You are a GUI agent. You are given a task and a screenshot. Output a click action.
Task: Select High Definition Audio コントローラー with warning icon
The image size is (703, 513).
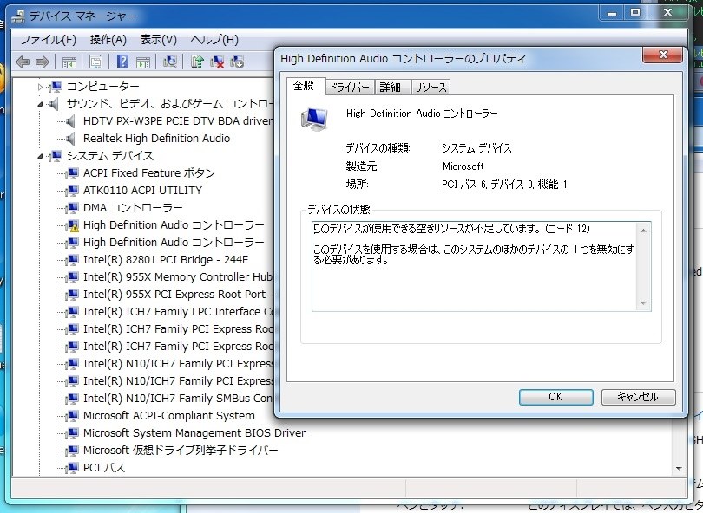pos(174,225)
